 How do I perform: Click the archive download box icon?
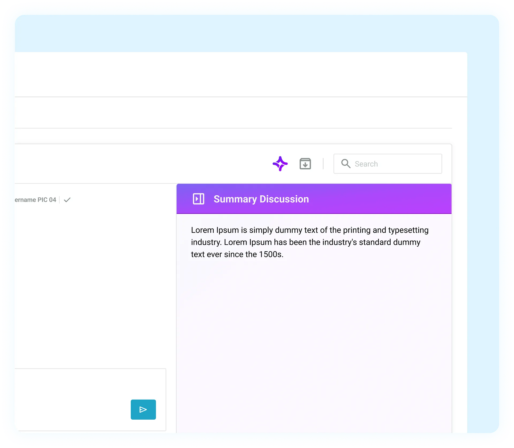[x=305, y=164]
